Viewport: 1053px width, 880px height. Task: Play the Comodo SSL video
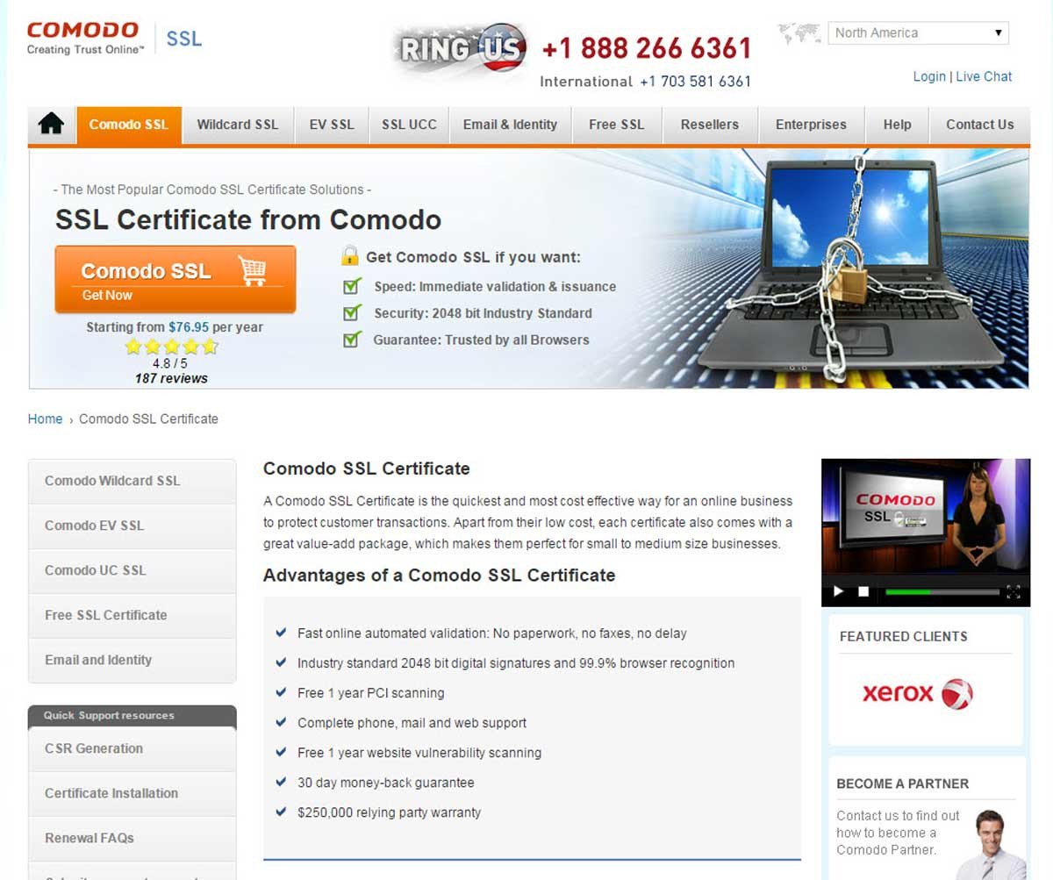838,591
